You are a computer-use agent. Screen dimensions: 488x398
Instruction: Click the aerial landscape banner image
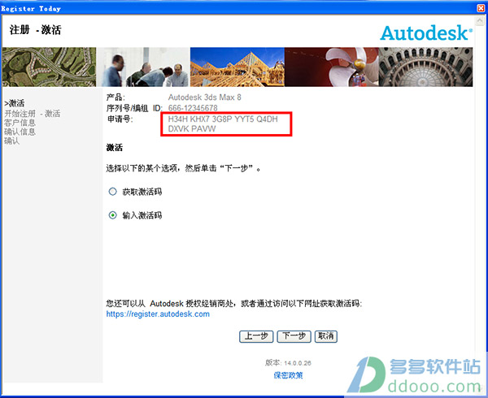tap(49, 67)
